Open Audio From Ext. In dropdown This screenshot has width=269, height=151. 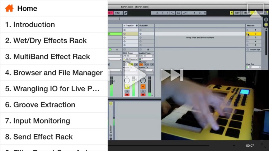point(146,56)
